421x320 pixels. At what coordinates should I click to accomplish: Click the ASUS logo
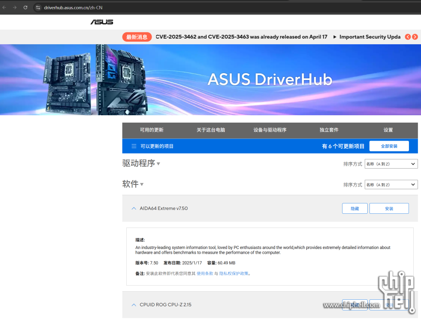click(102, 22)
